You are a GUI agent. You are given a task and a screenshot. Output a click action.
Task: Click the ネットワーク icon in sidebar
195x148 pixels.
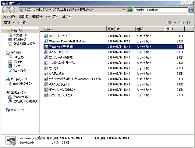(8, 110)
